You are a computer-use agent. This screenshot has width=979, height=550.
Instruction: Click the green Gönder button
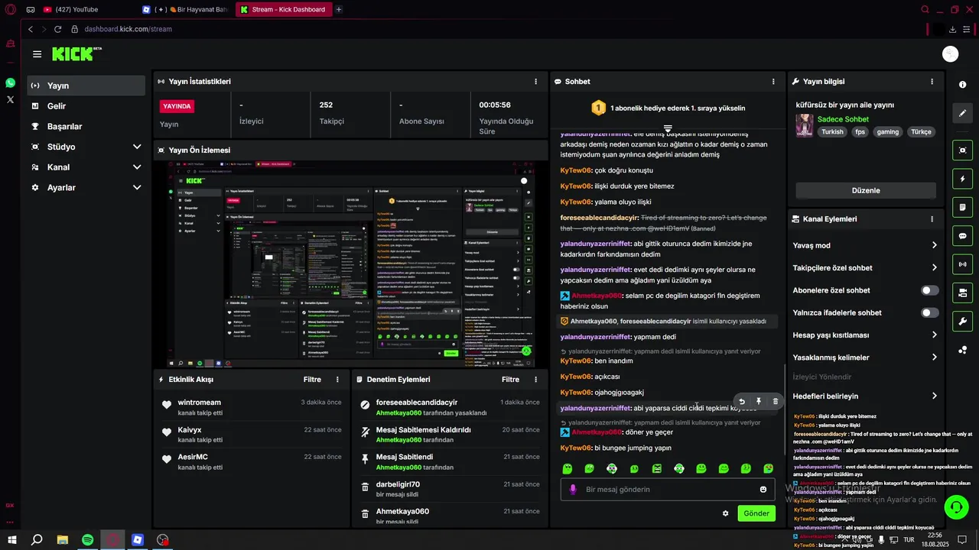point(756,513)
